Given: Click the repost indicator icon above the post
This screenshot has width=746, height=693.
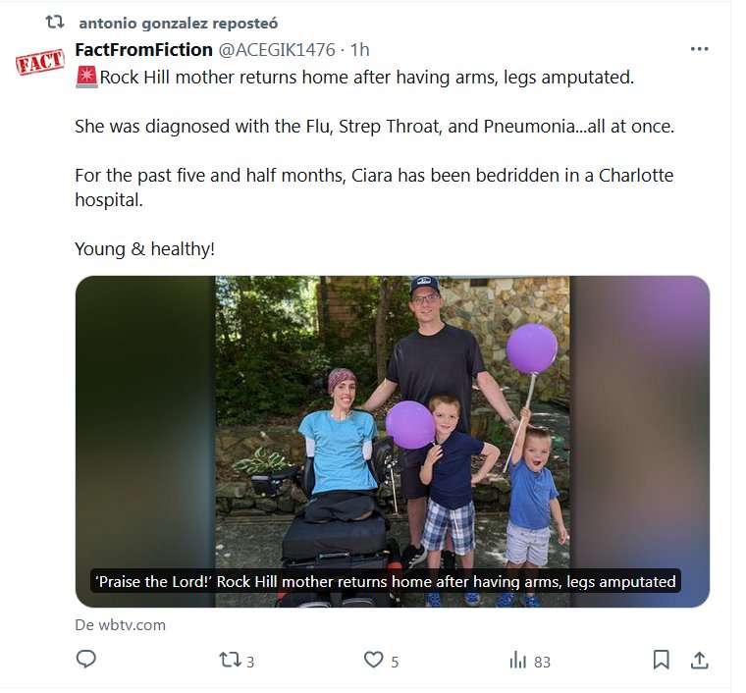Looking at the screenshot, I should point(56,24).
